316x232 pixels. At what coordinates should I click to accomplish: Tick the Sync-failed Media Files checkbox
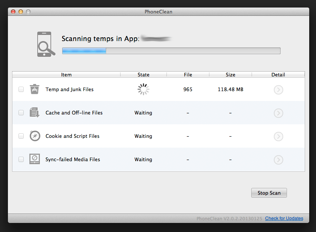pos(21,159)
